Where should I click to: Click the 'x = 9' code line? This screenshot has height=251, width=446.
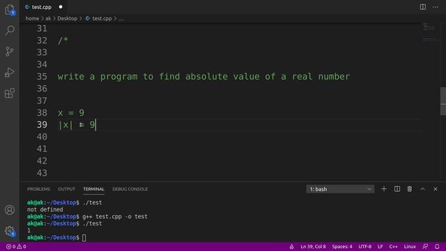point(71,113)
